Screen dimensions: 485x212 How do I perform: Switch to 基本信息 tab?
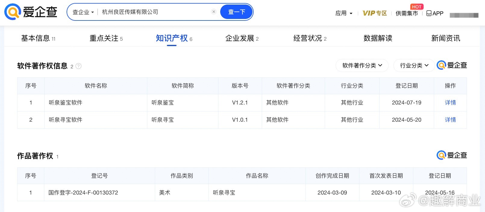tap(38, 38)
